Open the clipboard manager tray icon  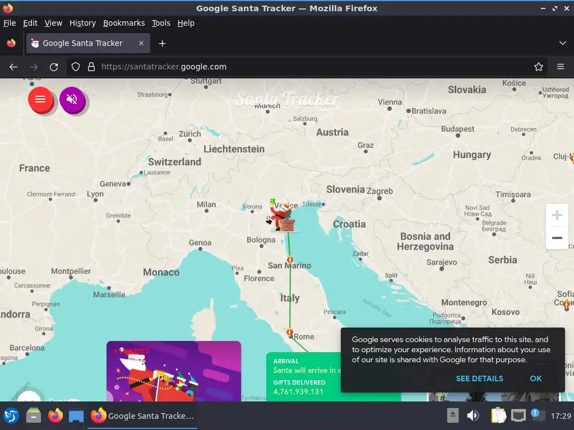pos(498,416)
